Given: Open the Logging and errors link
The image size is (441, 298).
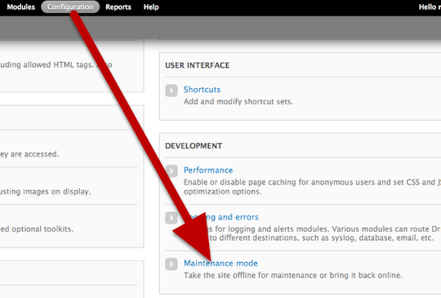Looking at the screenshot, I should [x=220, y=217].
